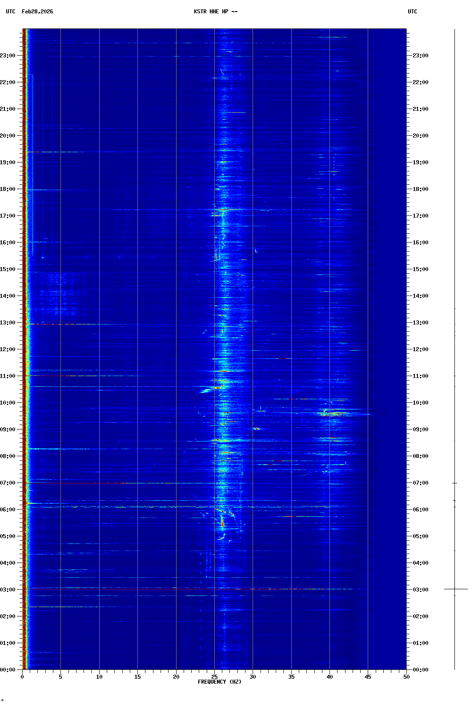Click the small cross marker at 07:00 on amplitude trace
The height and width of the screenshot is (705, 474).
(454, 483)
